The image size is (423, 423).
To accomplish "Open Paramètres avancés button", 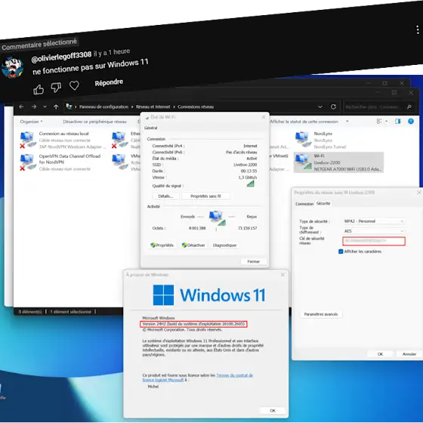I will 321,314.
